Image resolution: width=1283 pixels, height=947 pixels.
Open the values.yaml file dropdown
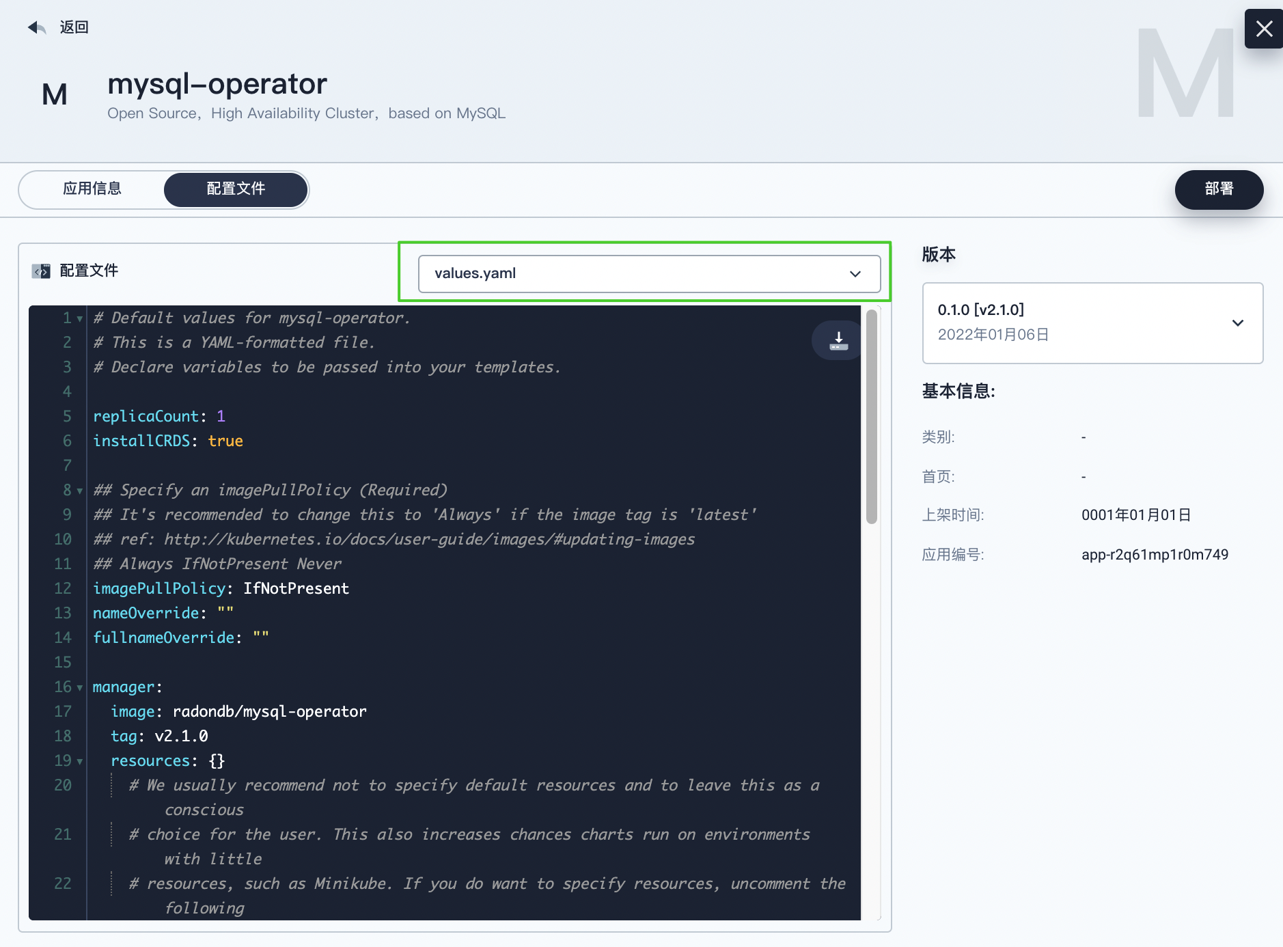(649, 273)
